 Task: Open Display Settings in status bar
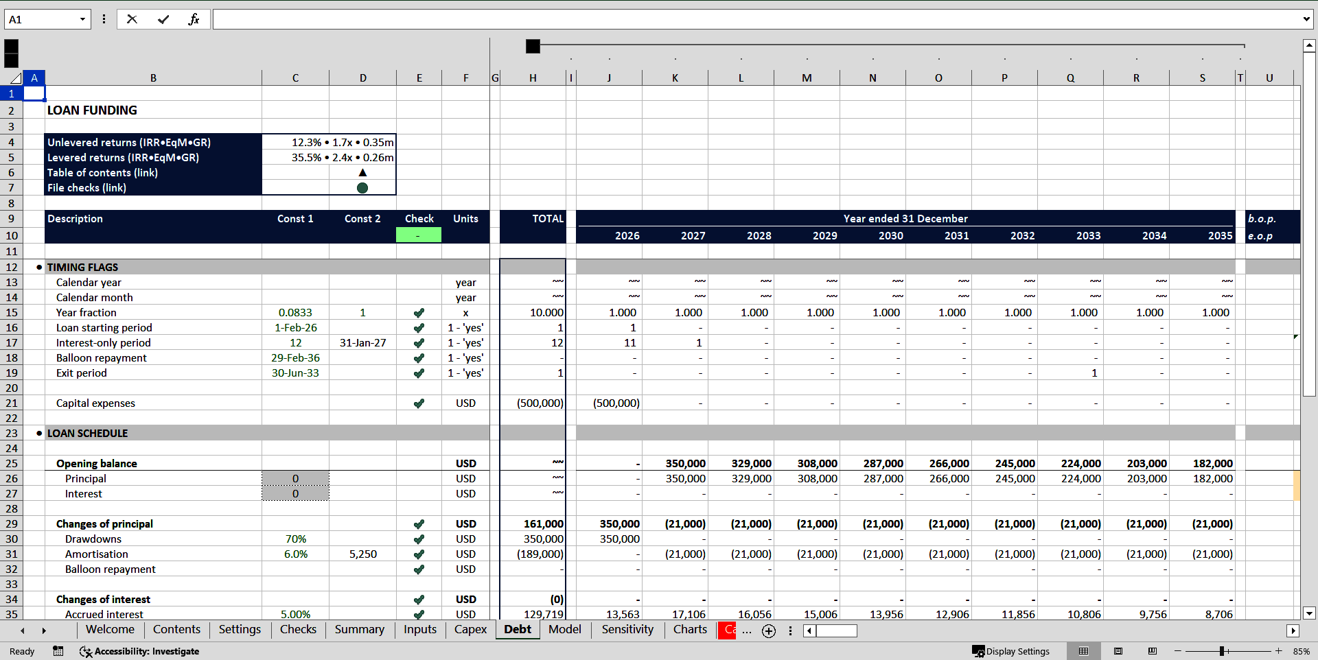point(1010,651)
